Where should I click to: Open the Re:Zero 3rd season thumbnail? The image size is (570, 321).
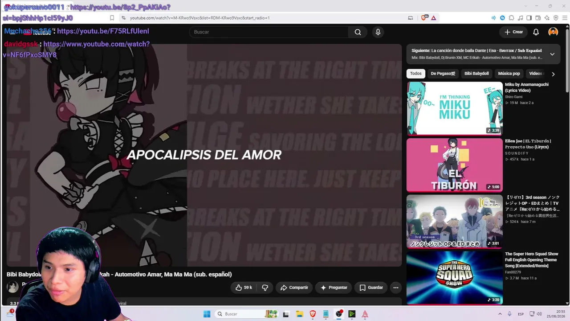(x=455, y=222)
